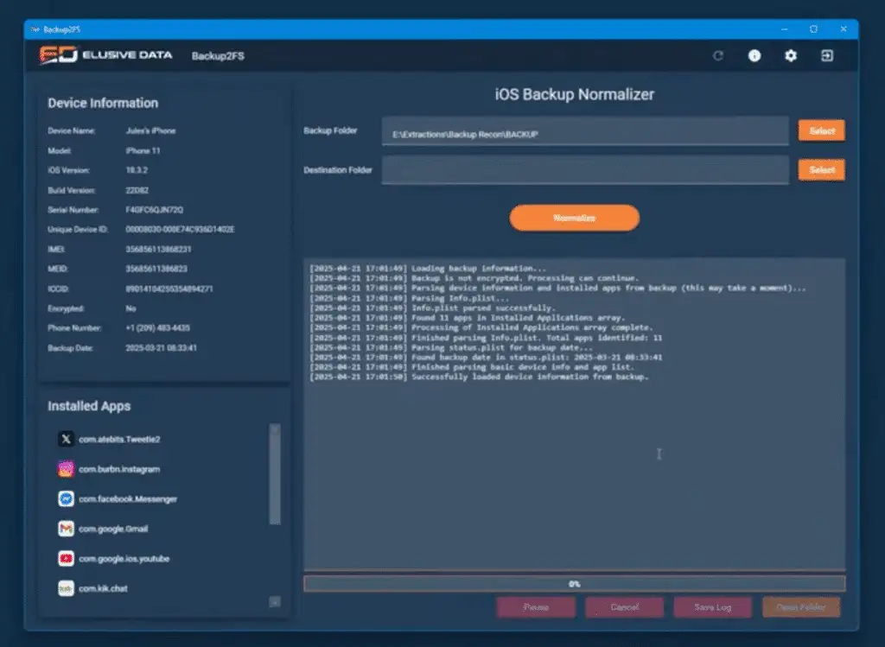Viewport: 885px width, 647px height.
Task: Click the Facebook Messenger app icon
Action: (x=67, y=498)
